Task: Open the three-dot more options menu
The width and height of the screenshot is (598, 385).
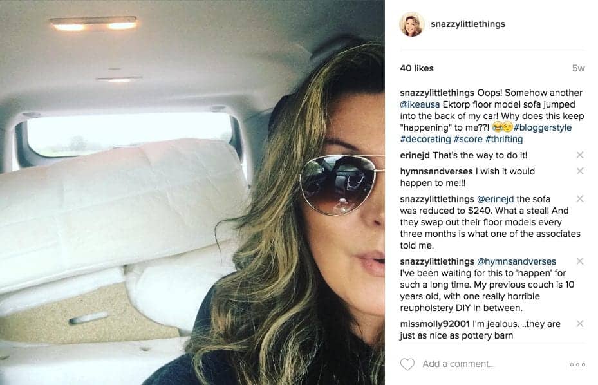Action: pos(577,365)
